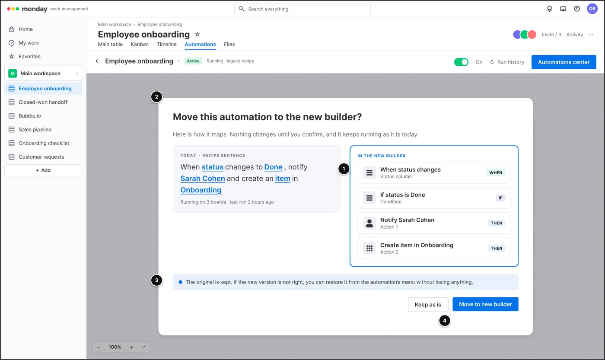The height and width of the screenshot is (360, 605).
Task: Open the OB user avatar
Action: click(592, 9)
